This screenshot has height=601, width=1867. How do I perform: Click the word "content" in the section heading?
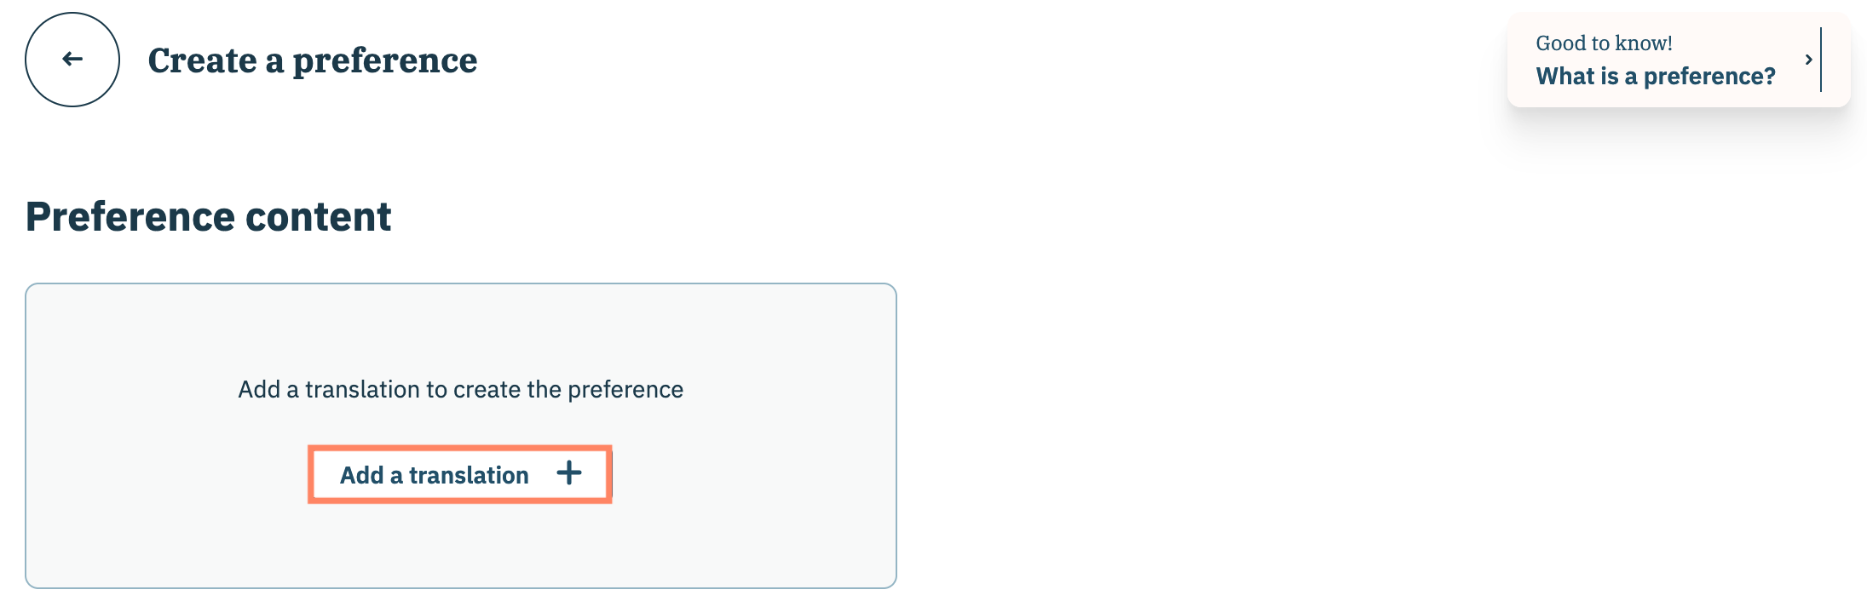pyautogui.click(x=318, y=217)
